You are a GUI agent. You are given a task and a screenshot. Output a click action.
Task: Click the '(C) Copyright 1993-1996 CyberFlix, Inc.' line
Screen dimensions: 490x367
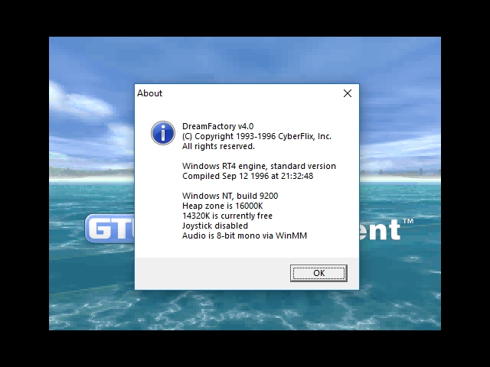pos(256,136)
